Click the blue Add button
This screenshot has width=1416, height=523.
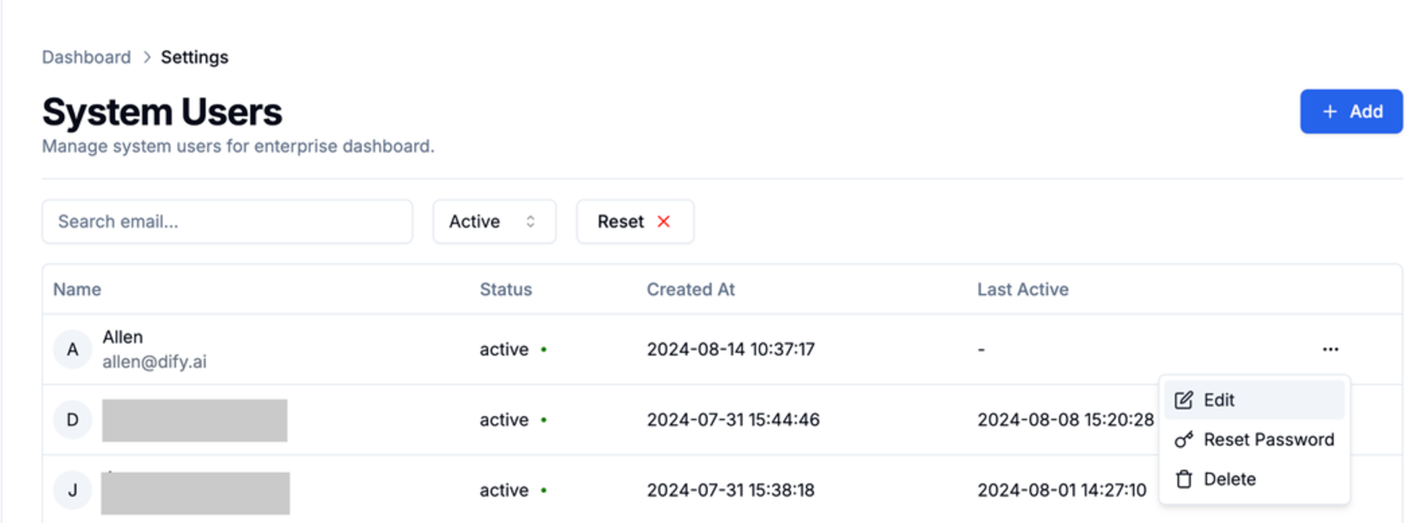pyautogui.click(x=1351, y=112)
